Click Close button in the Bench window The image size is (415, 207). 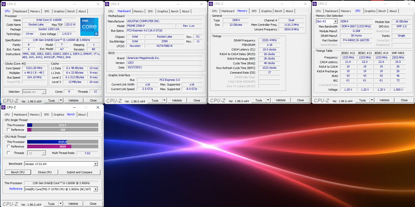[x=93, y=204]
